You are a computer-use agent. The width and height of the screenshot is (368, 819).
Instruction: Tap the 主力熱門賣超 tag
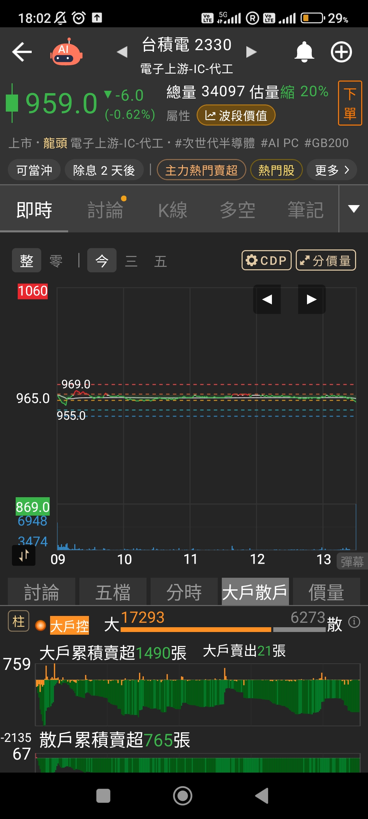coord(201,170)
